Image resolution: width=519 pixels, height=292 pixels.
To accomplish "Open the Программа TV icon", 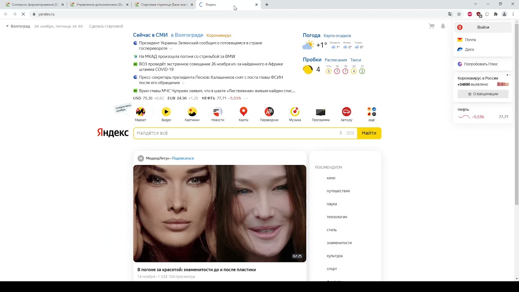I will 321,112.
